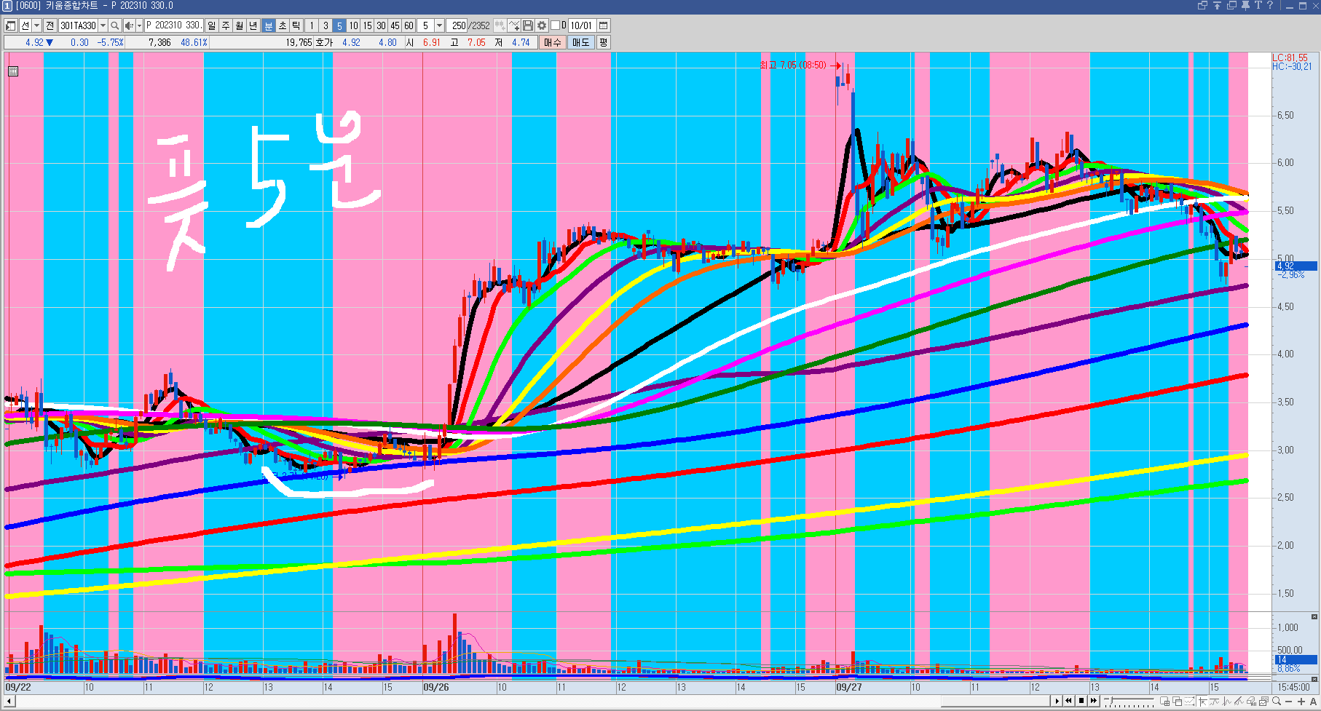Viewport: 1321px width, 711px height.
Task: Select the 월 (monthly) period toggle
Action: coord(240,25)
